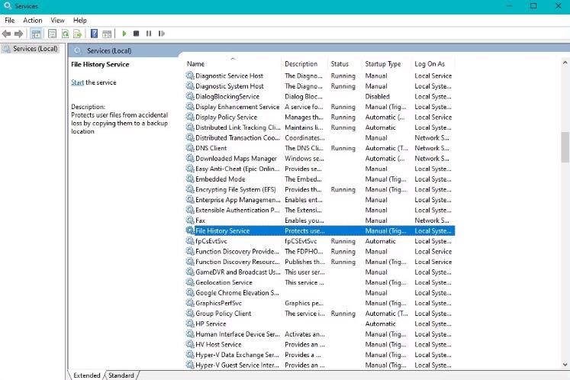Click the scrollbar down arrow in services list
Screen dimensions: 570x380
(565, 365)
